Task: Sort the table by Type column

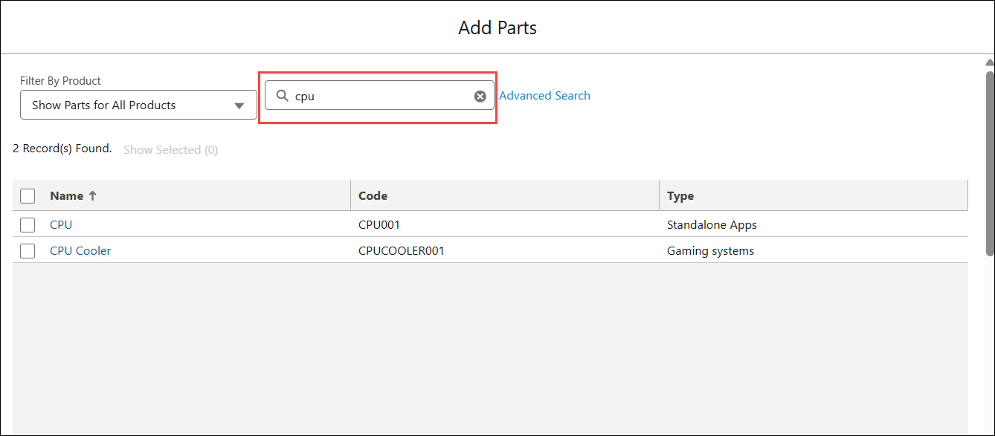Action: click(x=680, y=196)
